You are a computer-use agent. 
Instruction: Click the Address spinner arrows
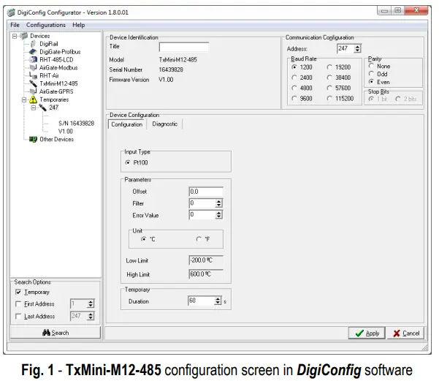(x=357, y=49)
